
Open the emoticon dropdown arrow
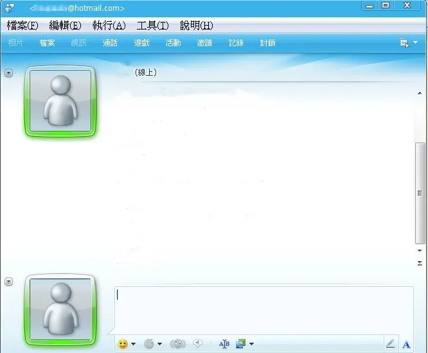[x=133, y=344]
